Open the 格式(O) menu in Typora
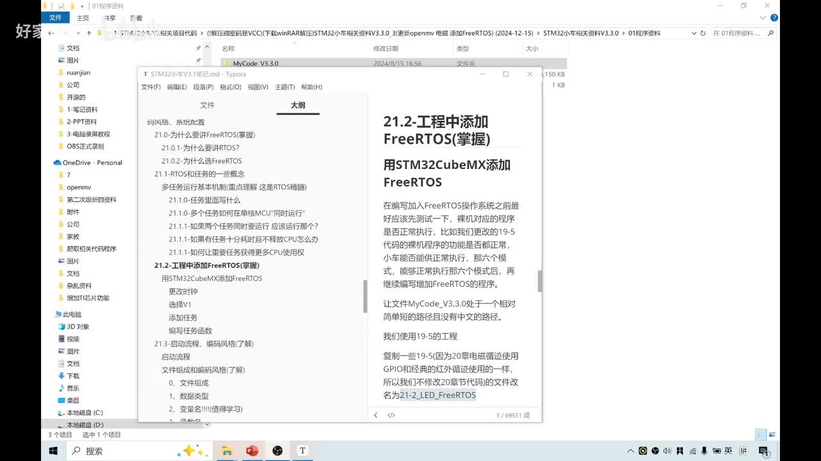821x461 pixels. pyautogui.click(x=230, y=87)
